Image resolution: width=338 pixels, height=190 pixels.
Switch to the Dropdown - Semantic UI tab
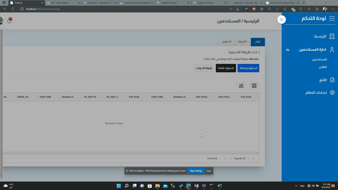[x=99, y=3]
